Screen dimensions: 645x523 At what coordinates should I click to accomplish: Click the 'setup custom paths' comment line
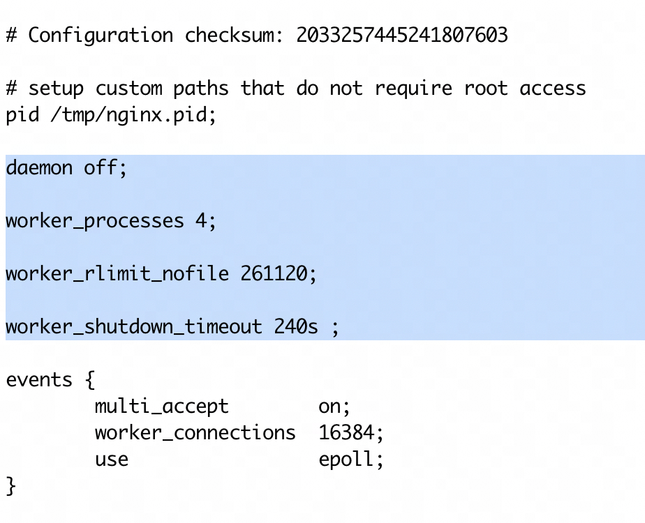296,89
